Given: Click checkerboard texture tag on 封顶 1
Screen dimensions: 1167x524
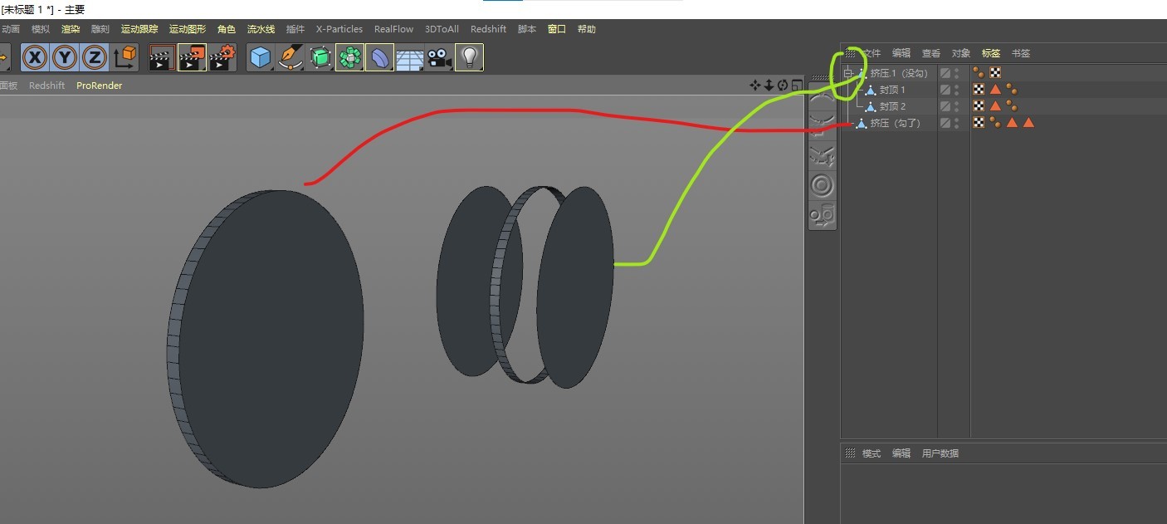Looking at the screenshot, I should pos(979,90).
